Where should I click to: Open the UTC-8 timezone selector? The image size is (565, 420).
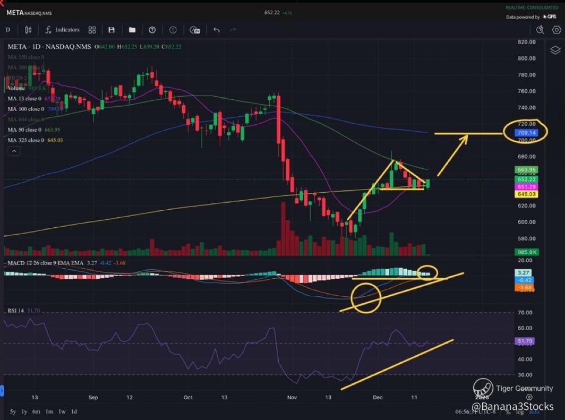tap(487, 412)
